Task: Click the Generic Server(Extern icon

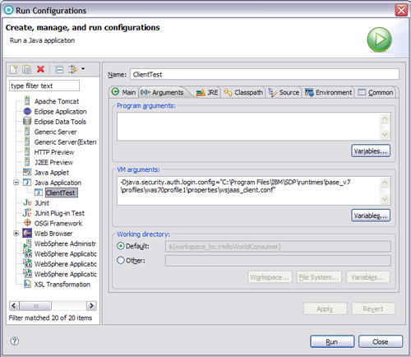Action: tap(27, 141)
